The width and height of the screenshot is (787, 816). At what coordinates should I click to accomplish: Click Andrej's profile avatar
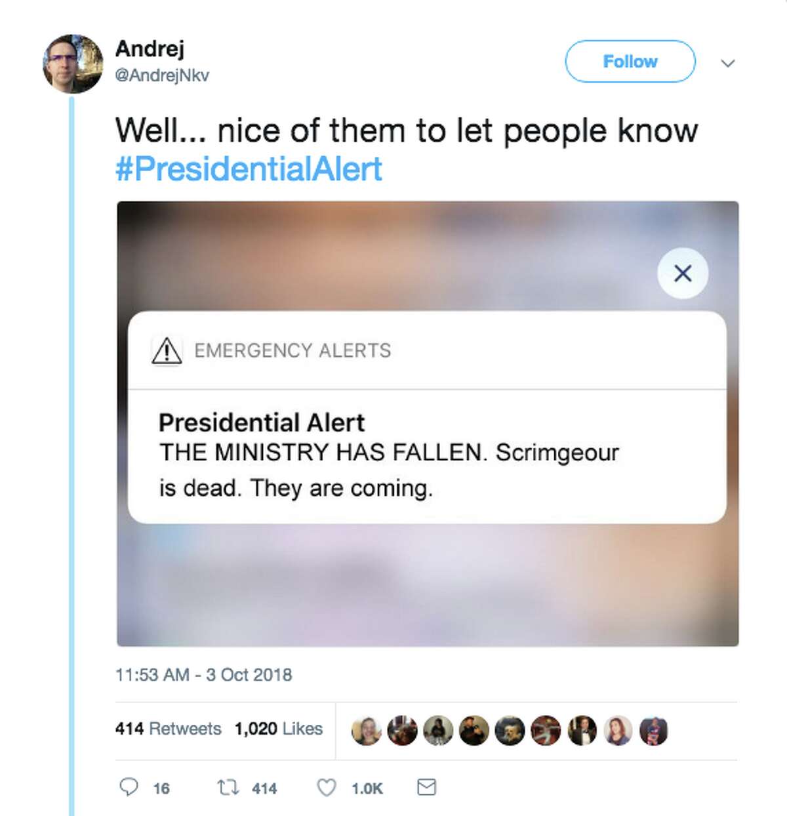coord(72,62)
